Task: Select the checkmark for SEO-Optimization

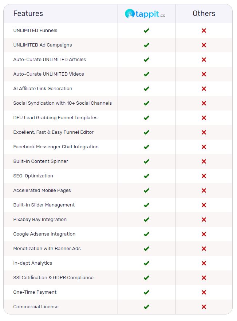Action: [x=146, y=176]
